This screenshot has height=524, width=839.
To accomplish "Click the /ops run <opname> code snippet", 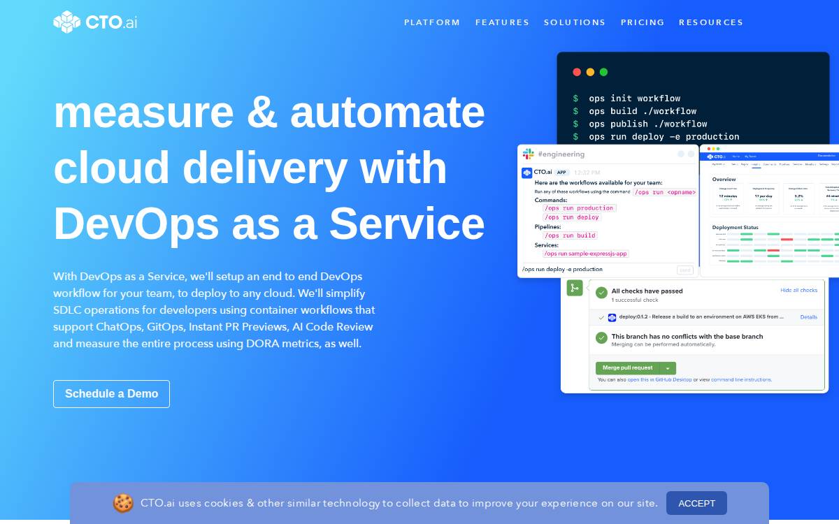I will pos(665,191).
